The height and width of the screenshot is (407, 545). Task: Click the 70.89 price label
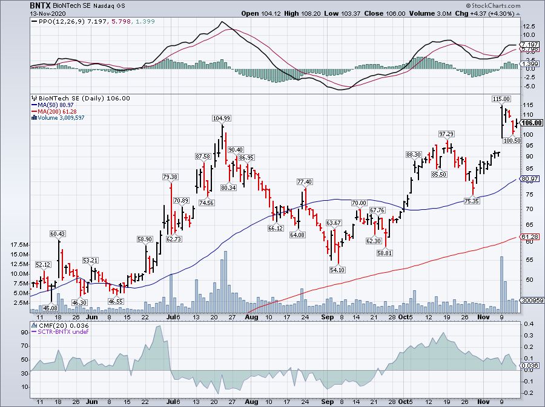click(x=181, y=201)
